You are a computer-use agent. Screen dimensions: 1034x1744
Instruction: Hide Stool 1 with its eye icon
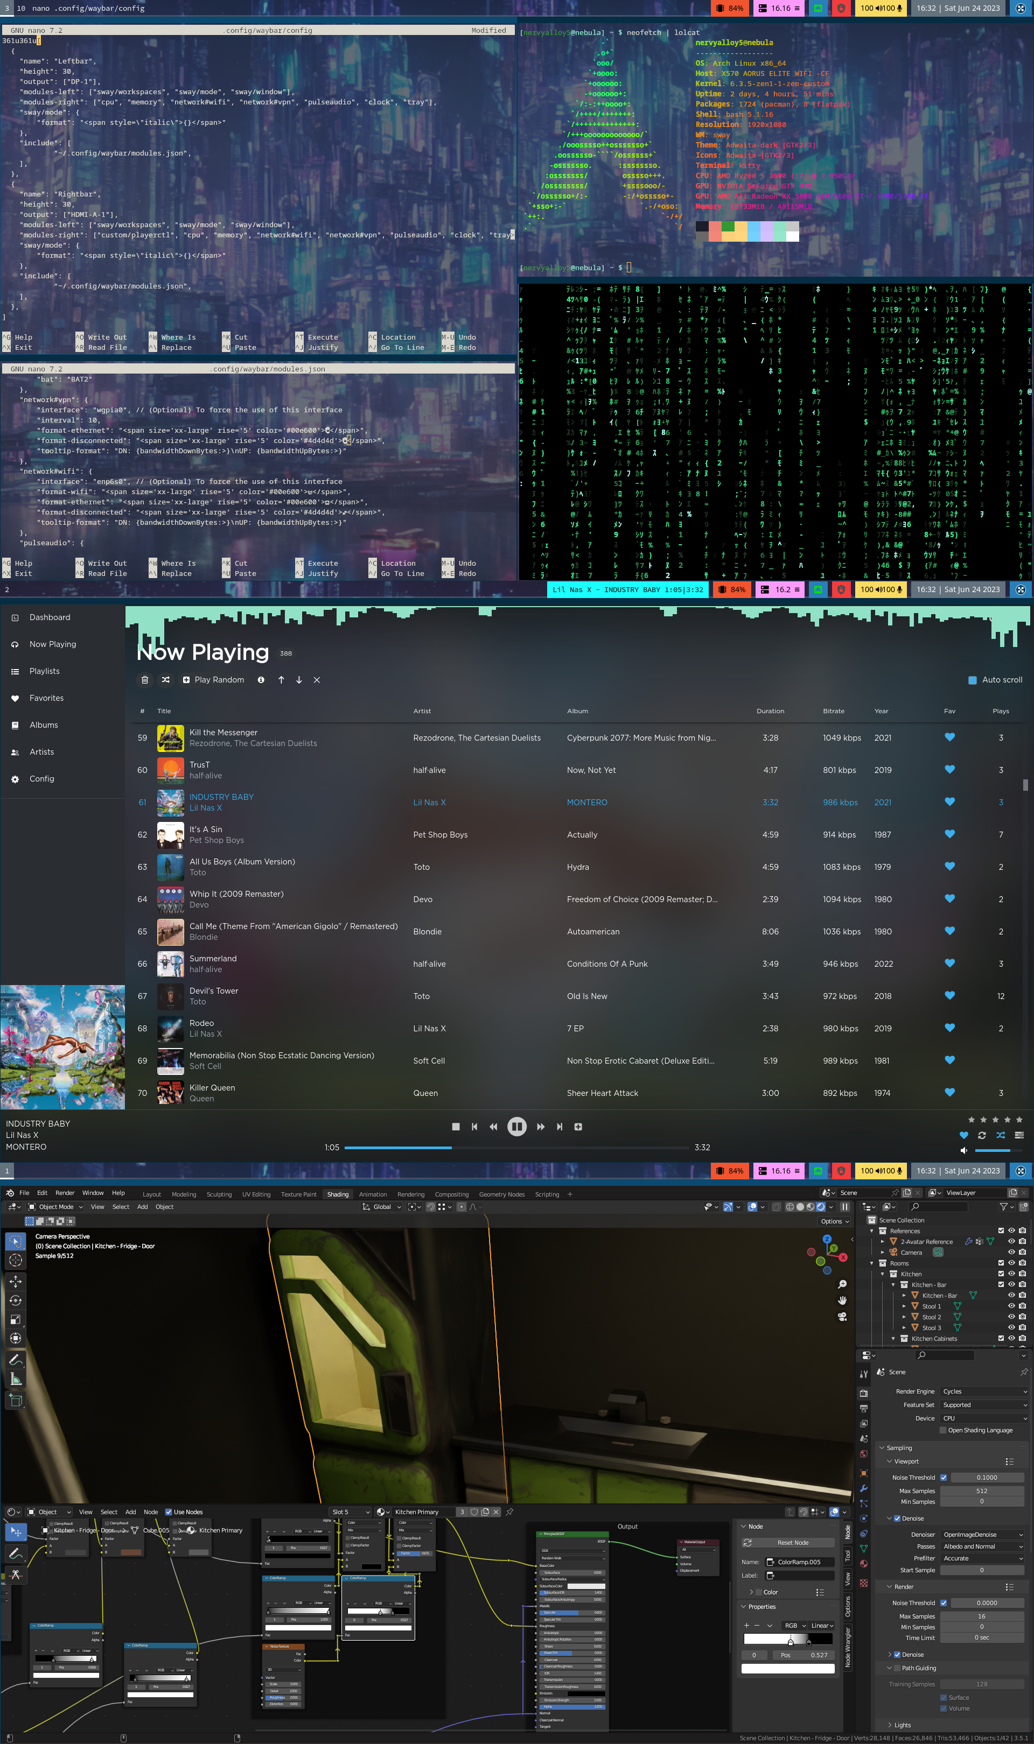tap(1011, 1306)
